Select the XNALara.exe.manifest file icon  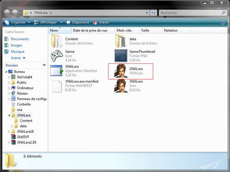click(57, 86)
